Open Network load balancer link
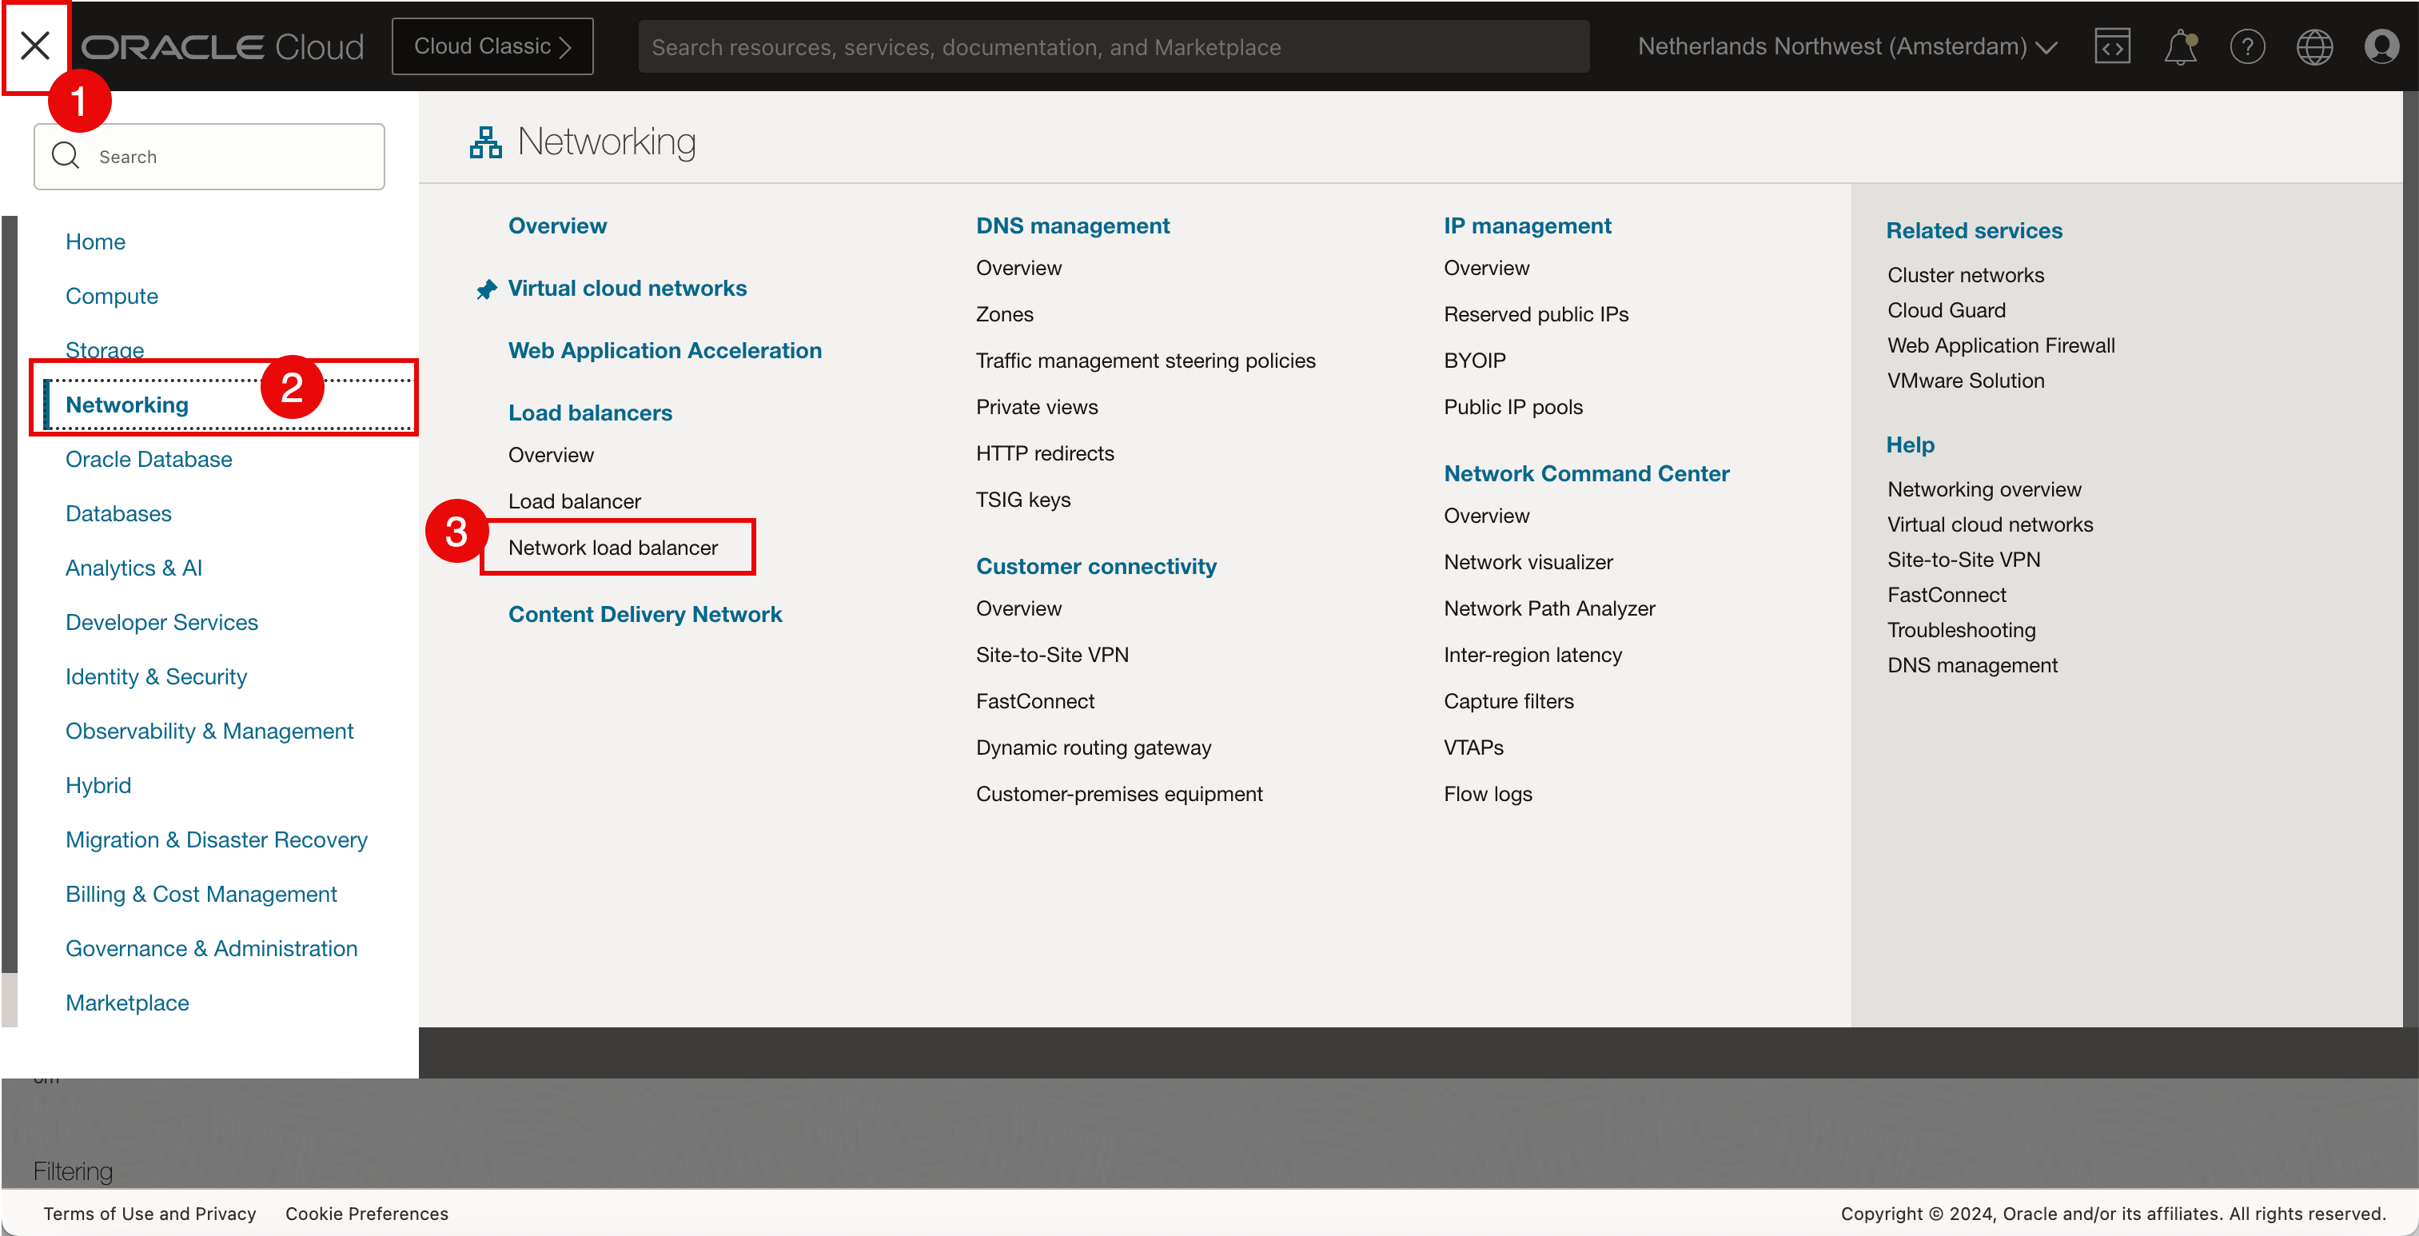 point(612,548)
